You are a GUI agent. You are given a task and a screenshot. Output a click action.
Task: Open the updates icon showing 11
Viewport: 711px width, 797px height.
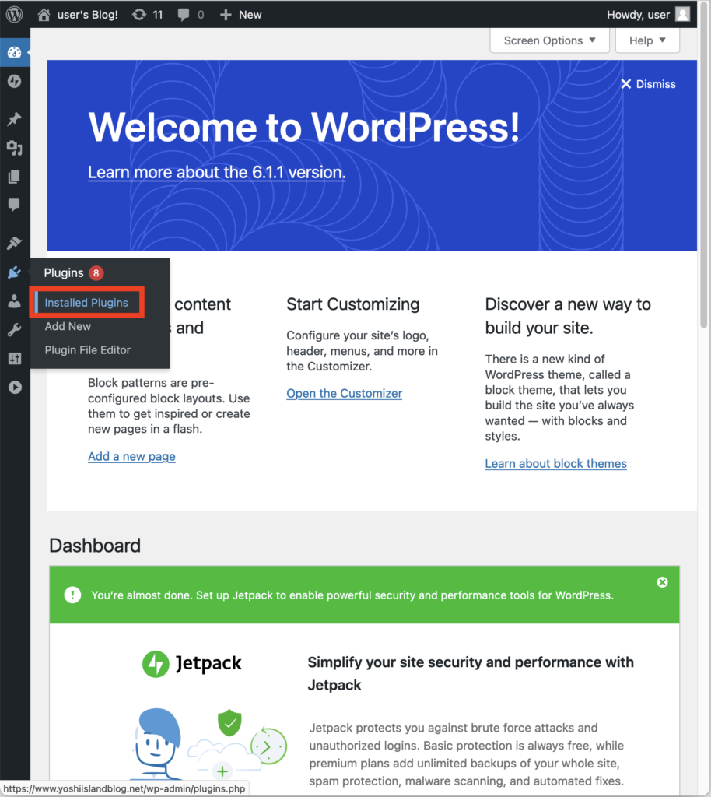(x=139, y=15)
